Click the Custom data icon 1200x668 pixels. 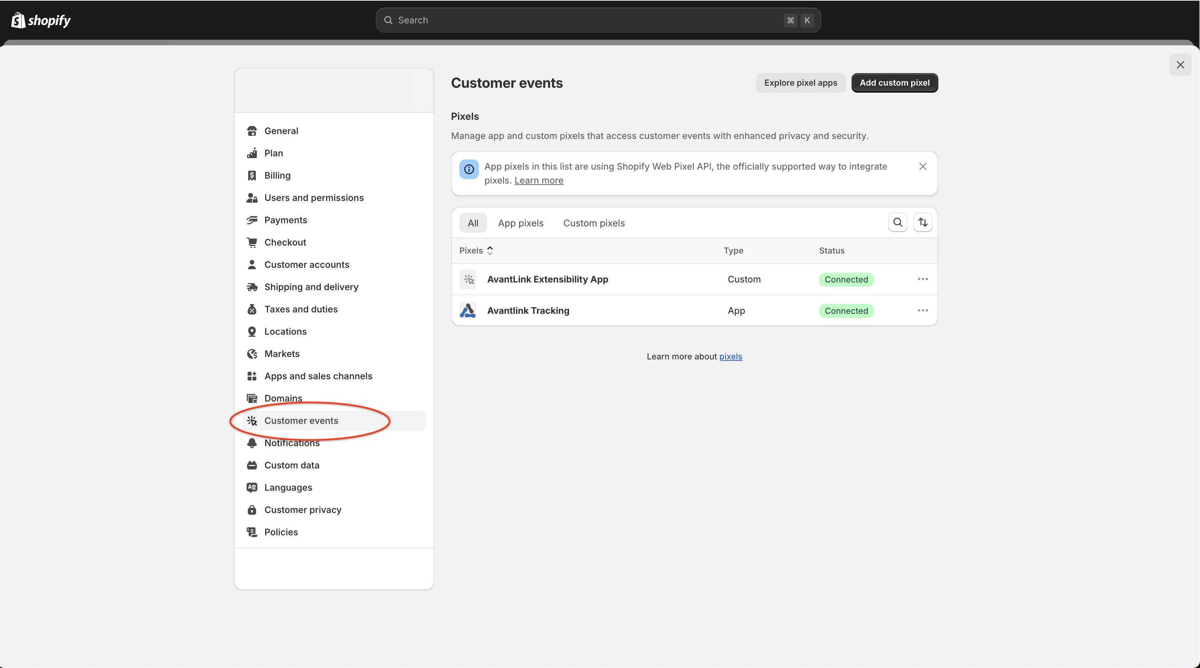tap(252, 465)
